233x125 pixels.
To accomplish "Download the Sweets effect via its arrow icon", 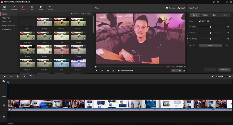I will coord(33,52).
